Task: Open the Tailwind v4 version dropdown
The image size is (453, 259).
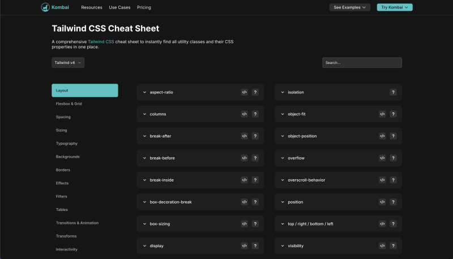Action: (x=68, y=63)
